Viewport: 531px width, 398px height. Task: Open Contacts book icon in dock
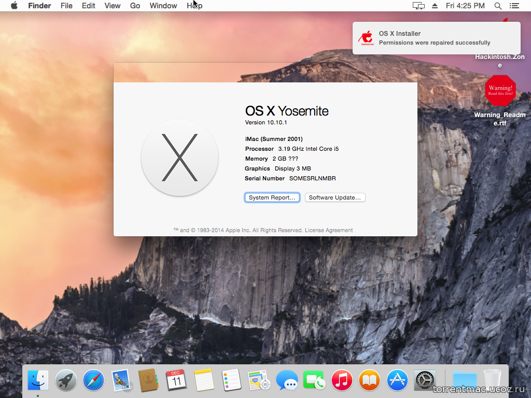pos(148,380)
